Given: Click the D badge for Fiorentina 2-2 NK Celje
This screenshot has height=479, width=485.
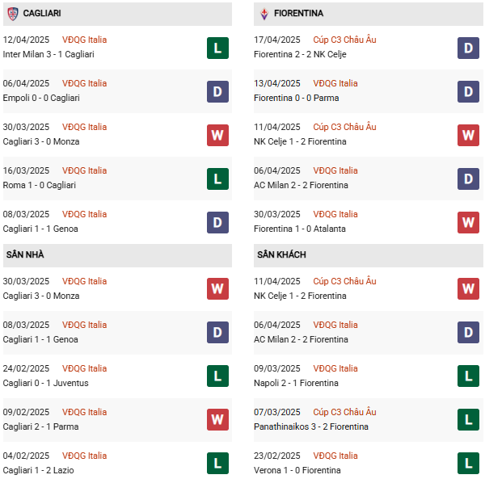Looking at the screenshot, I should 469,48.
